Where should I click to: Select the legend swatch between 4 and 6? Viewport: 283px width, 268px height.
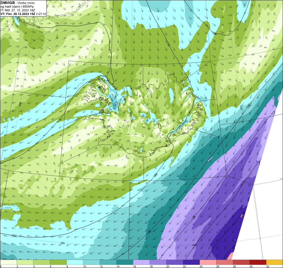42,262
